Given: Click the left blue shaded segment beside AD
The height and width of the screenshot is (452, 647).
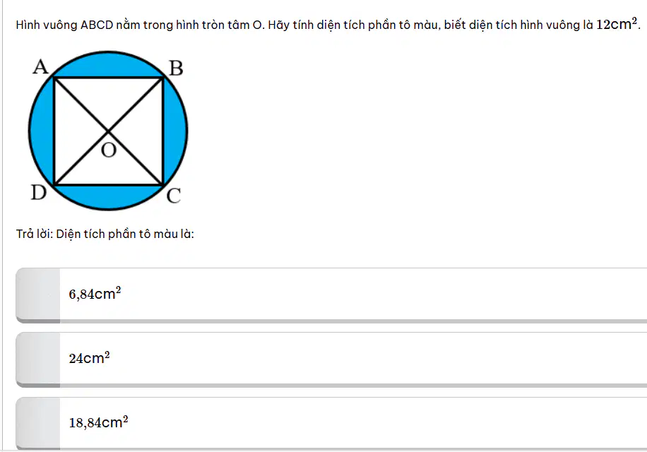Looking at the screenshot, I should pyautogui.click(x=41, y=131).
